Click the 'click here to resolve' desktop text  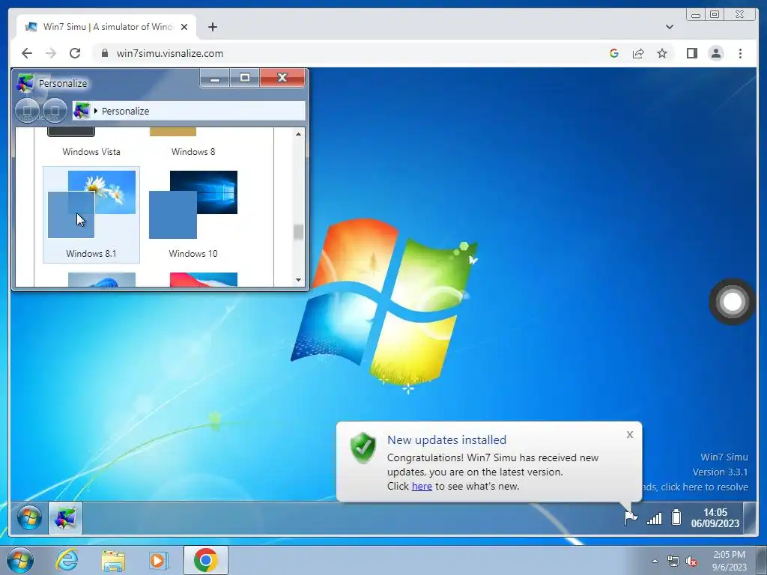(704, 487)
